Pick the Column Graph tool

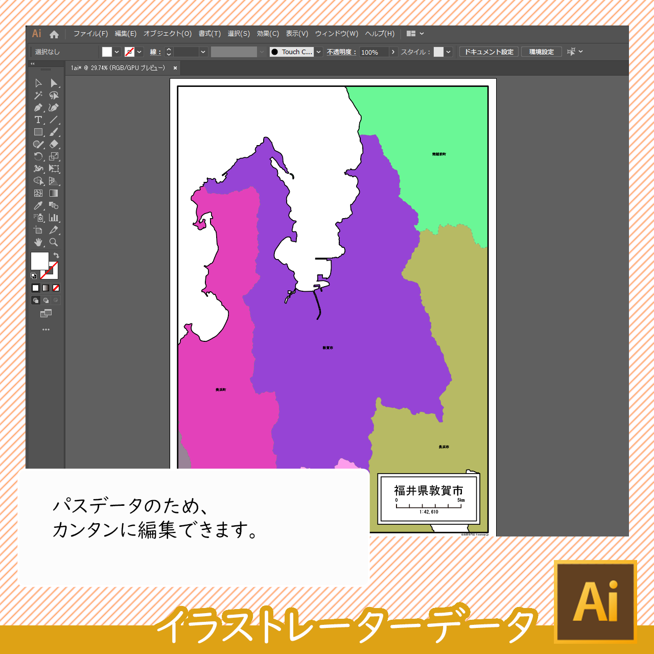(x=54, y=218)
